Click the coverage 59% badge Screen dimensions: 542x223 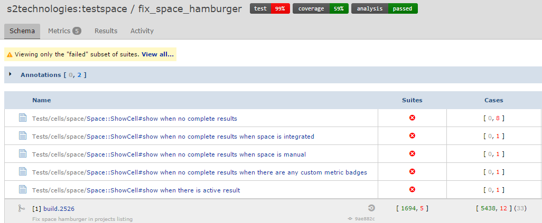pyautogui.click(x=320, y=8)
